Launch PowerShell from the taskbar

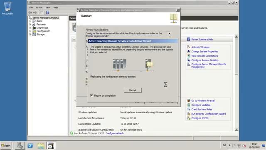tap(30, 146)
